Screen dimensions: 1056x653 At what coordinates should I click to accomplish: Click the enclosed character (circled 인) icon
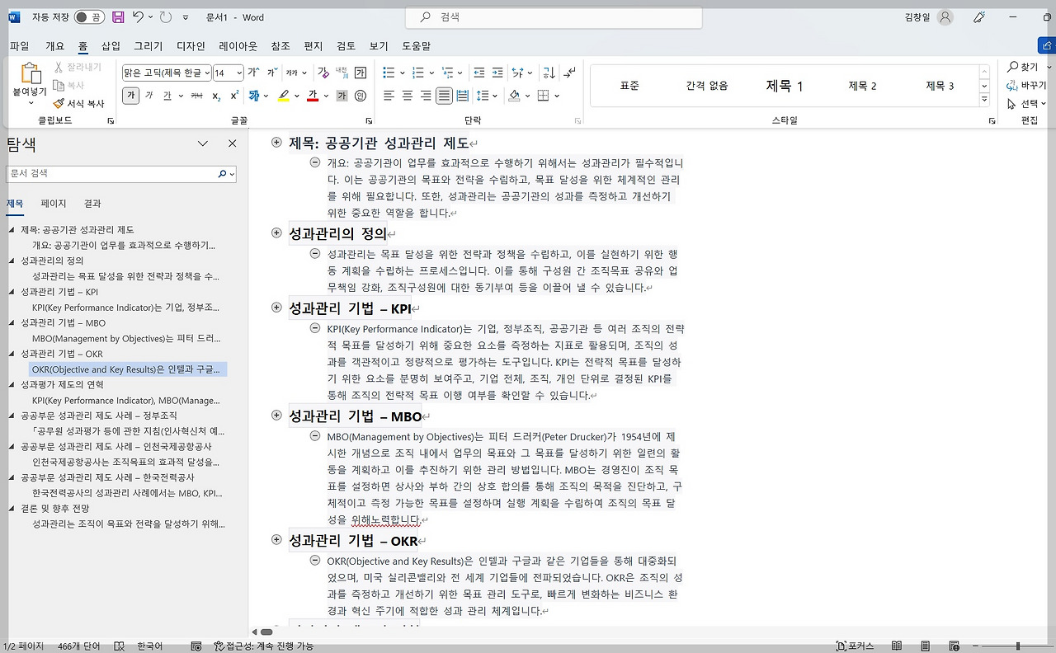tap(361, 96)
